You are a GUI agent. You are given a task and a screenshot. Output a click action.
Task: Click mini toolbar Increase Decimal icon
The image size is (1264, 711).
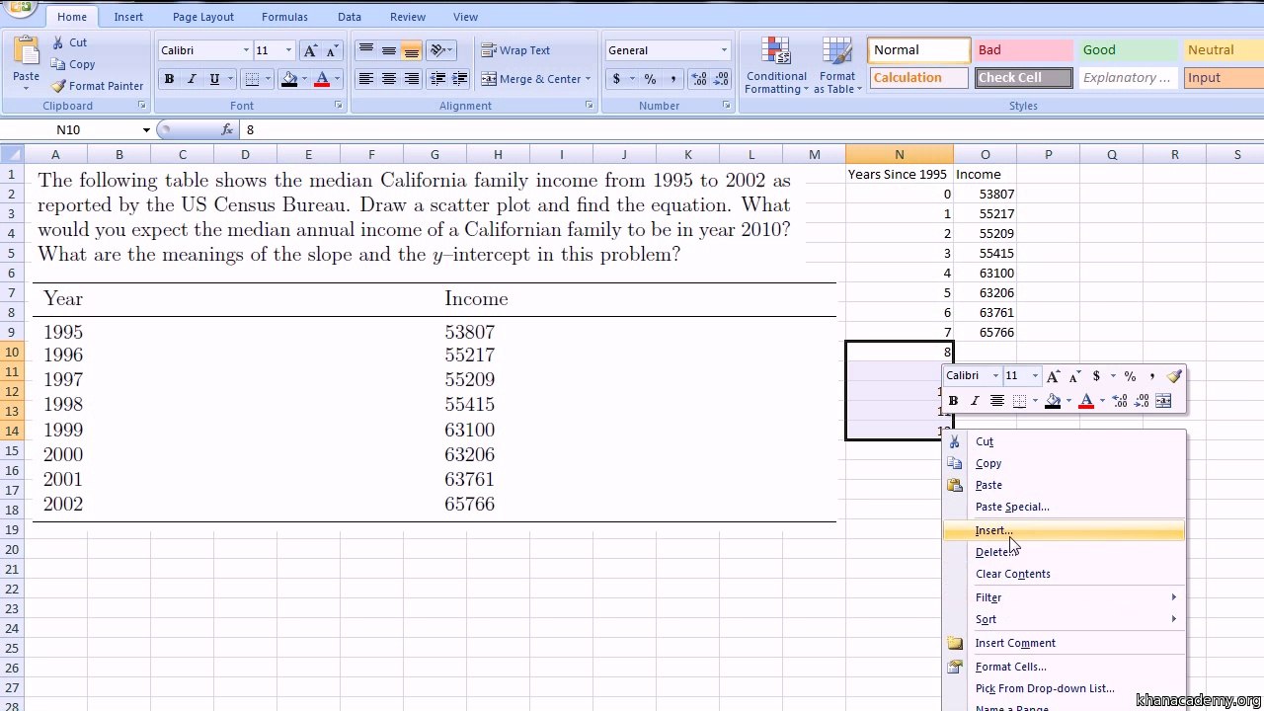(x=1120, y=401)
